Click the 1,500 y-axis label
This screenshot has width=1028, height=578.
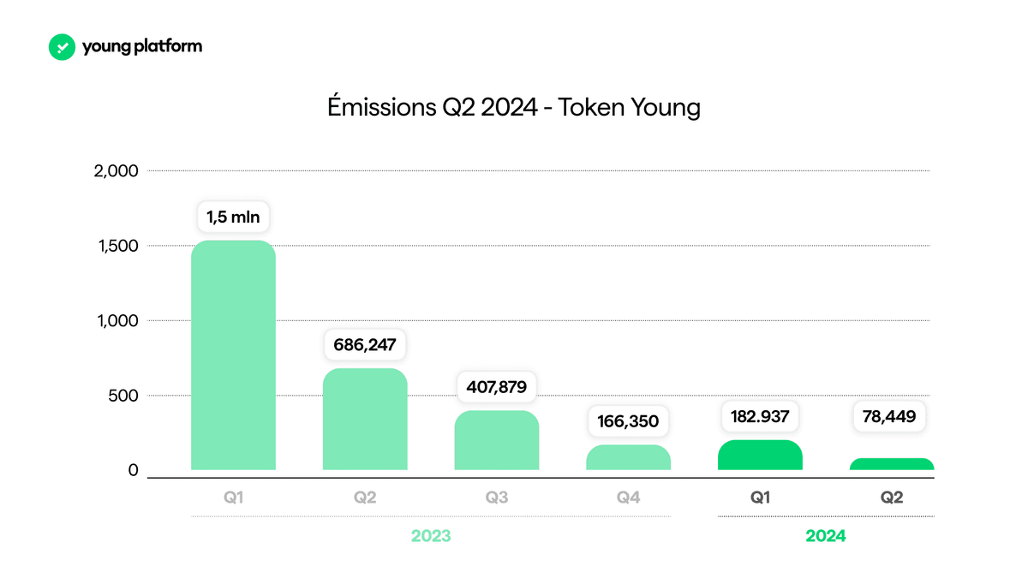pos(117,246)
